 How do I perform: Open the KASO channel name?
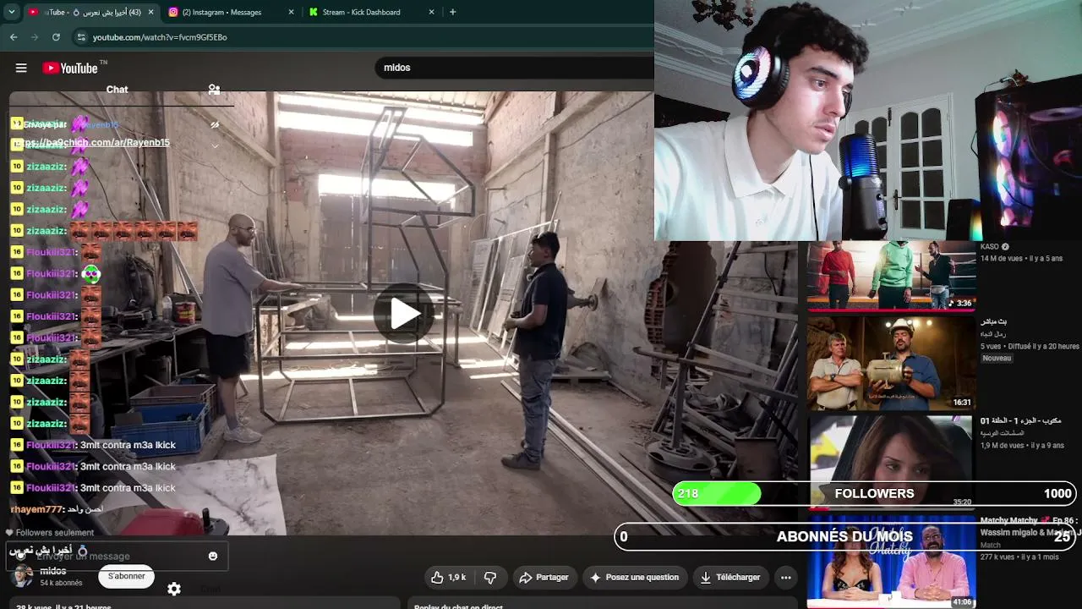990,247
